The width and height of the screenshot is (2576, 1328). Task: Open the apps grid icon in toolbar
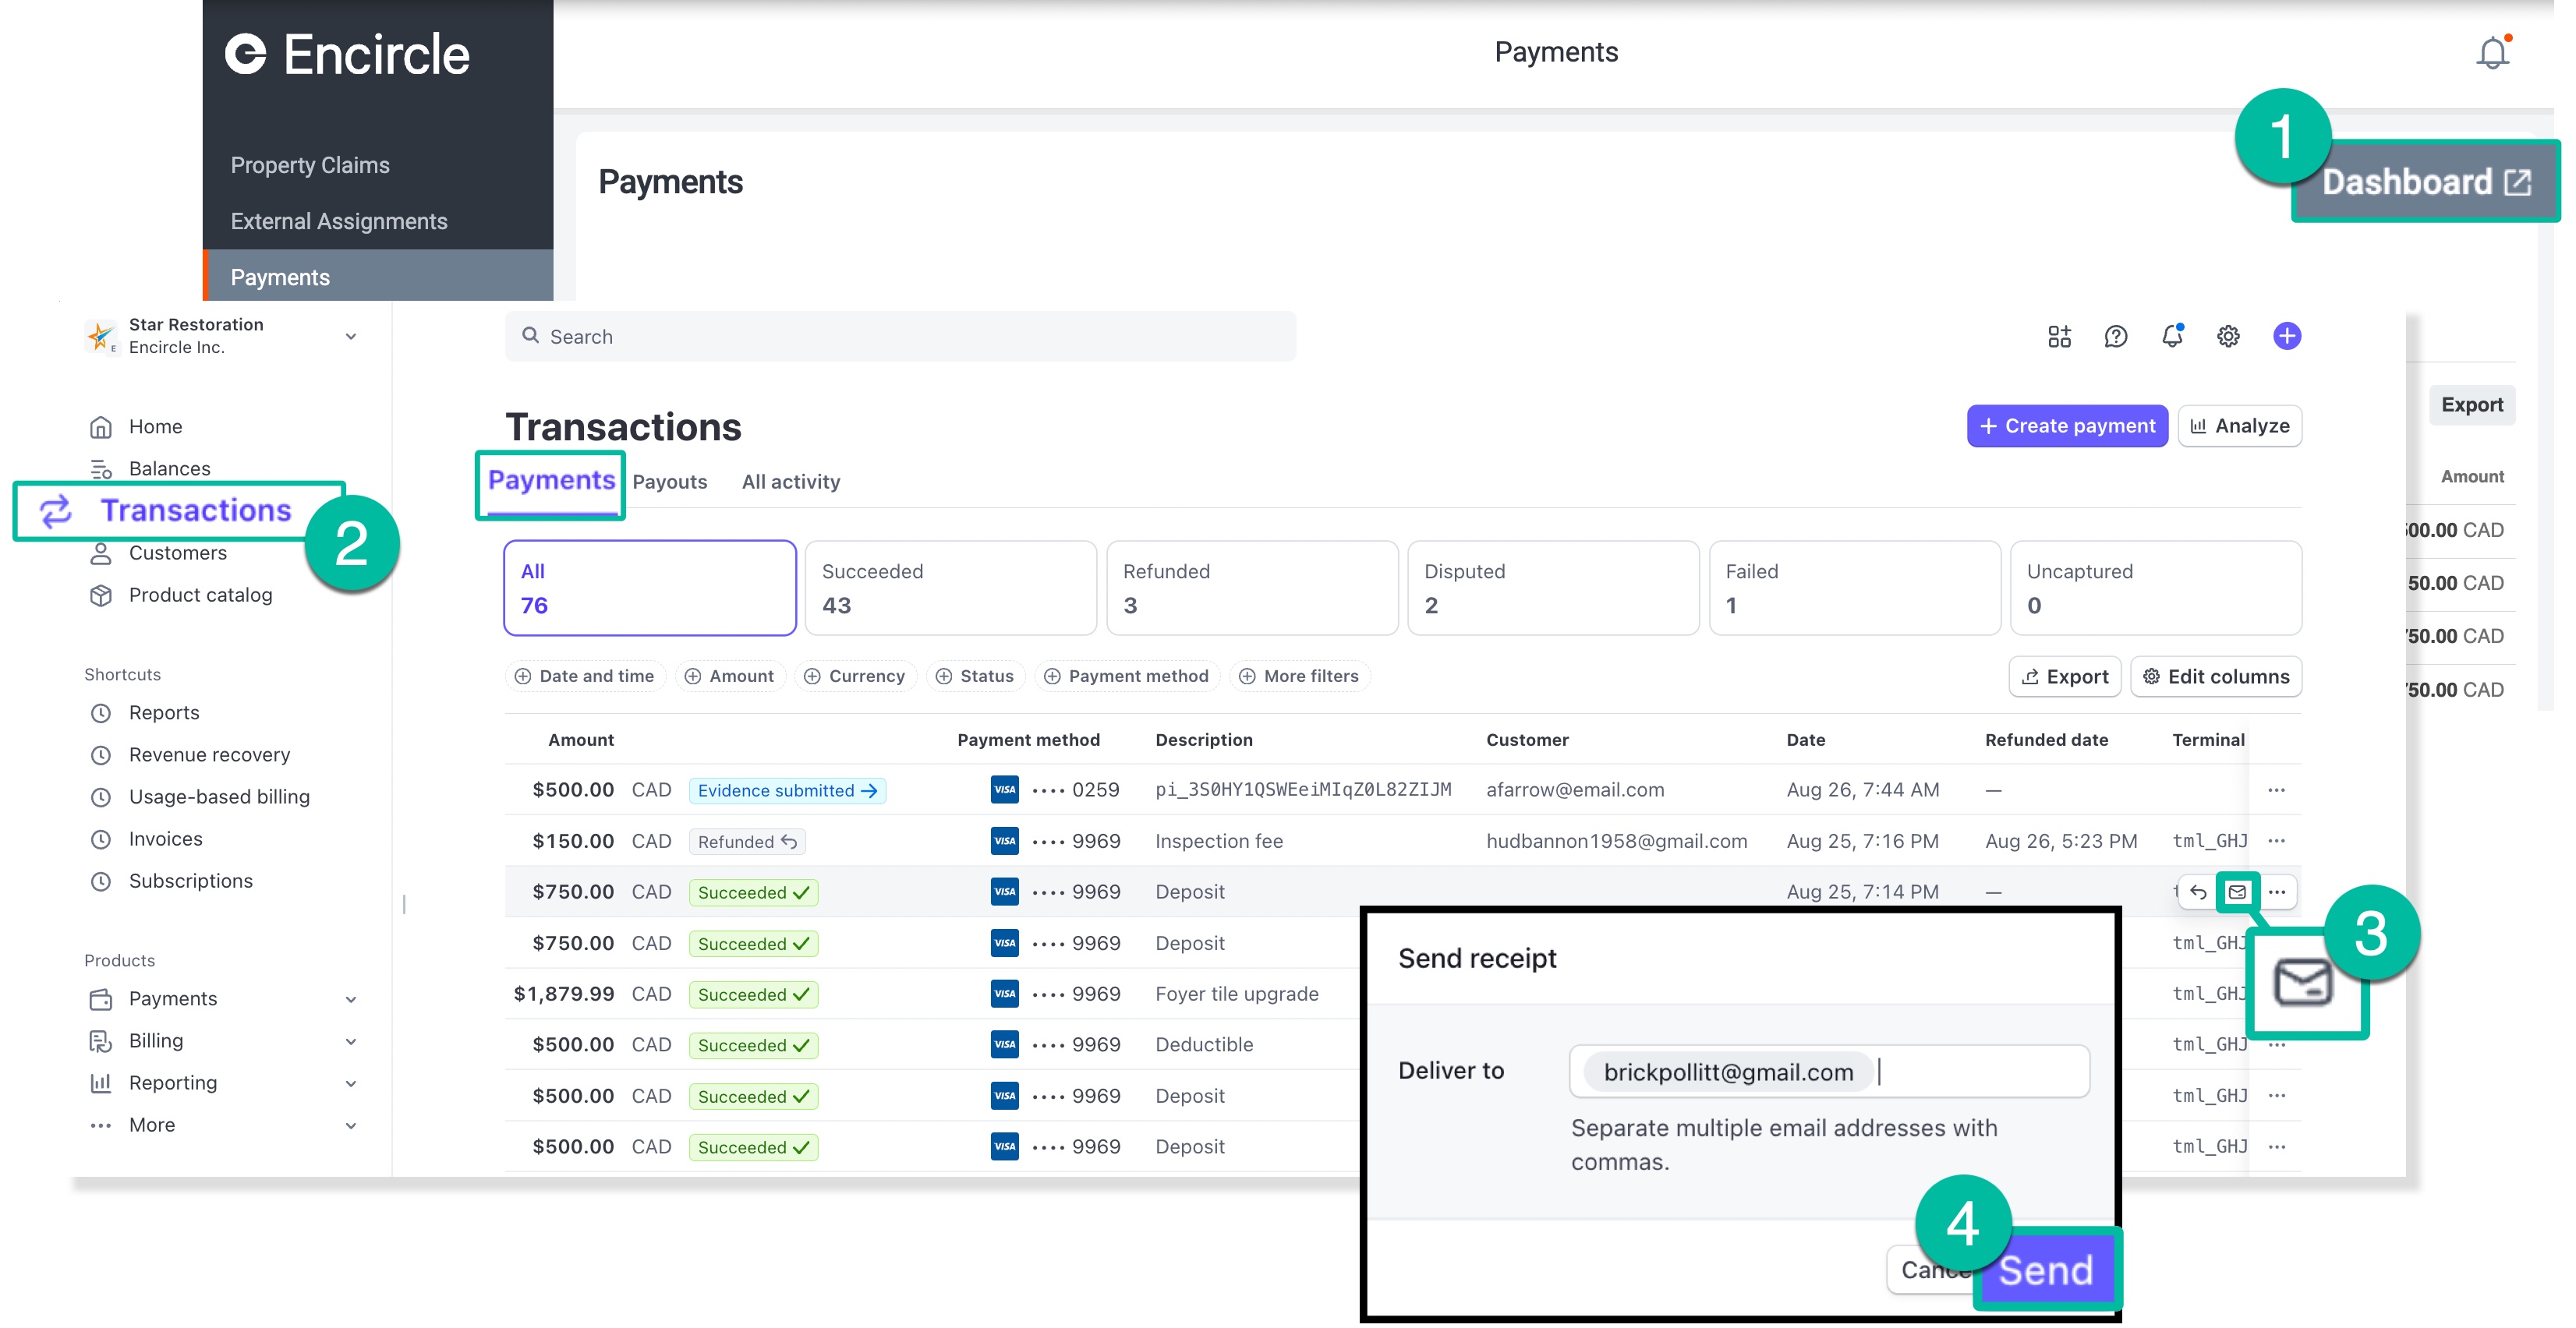click(2058, 337)
